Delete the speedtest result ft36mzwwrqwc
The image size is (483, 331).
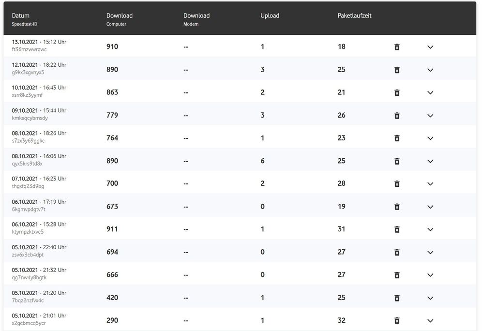(x=397, y=47)
